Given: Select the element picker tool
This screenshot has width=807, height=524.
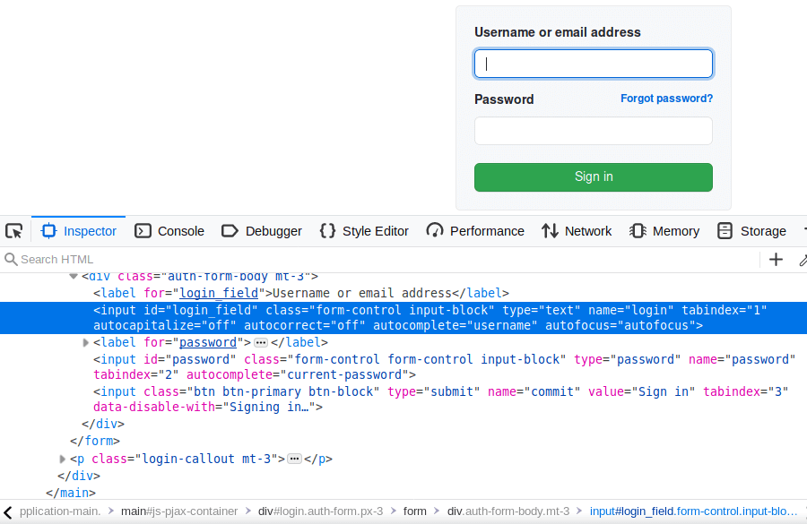Looking at the screenshot, I should [x=13, y=230].
